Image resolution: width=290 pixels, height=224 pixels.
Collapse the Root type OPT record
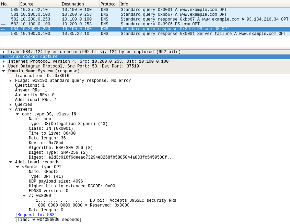[17, 167]
